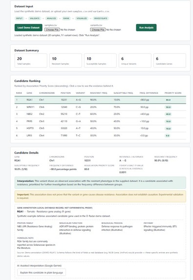This screenshot has height=280, width=193.
Task: Click Explain this candidate in plain language
Action: (42, 273)
